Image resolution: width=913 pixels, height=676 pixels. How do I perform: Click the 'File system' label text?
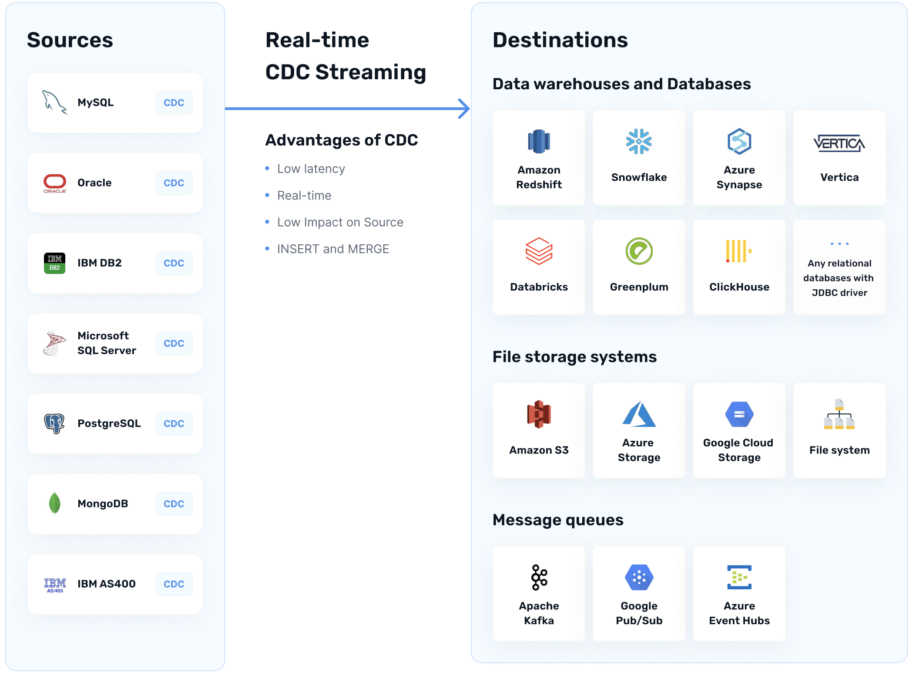click(839, 450)
